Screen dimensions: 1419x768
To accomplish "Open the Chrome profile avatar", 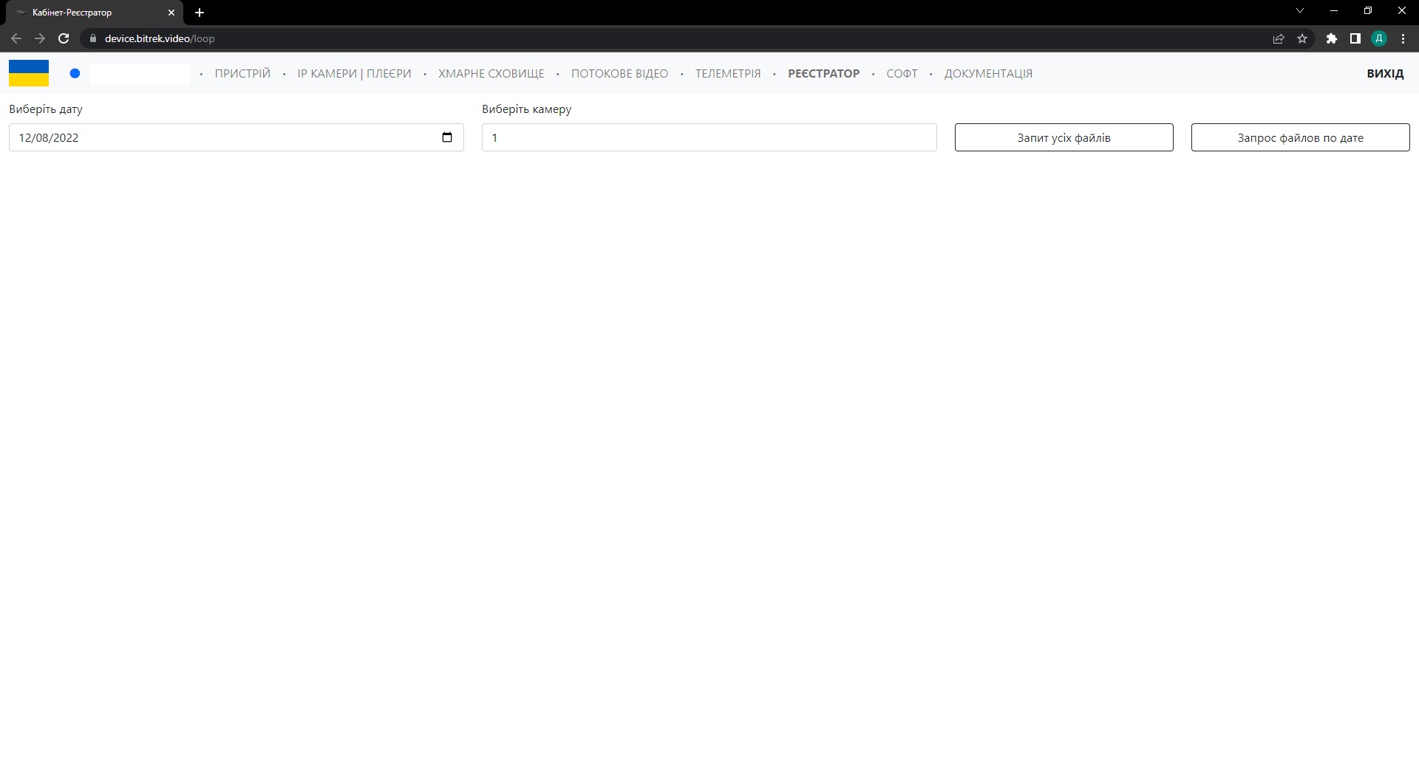I will coord(1378,38).
